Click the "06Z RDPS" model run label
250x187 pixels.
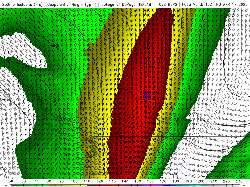click(x=168, y=4)
